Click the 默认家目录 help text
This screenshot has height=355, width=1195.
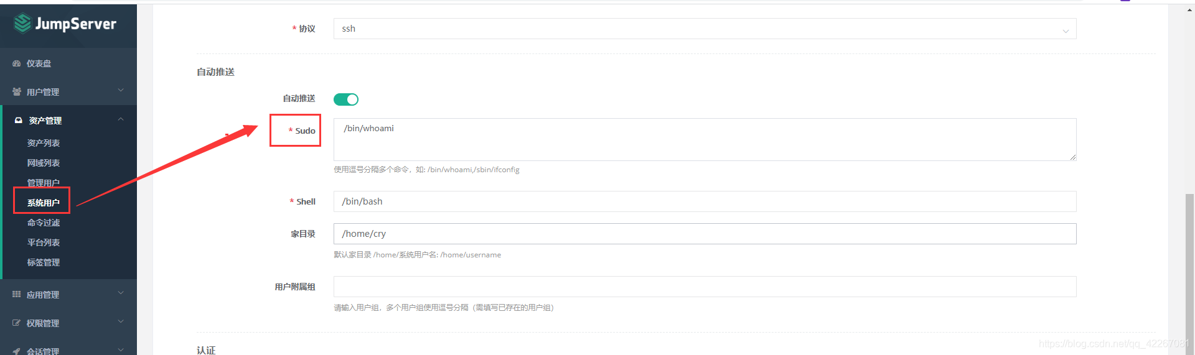click(417, 255)
